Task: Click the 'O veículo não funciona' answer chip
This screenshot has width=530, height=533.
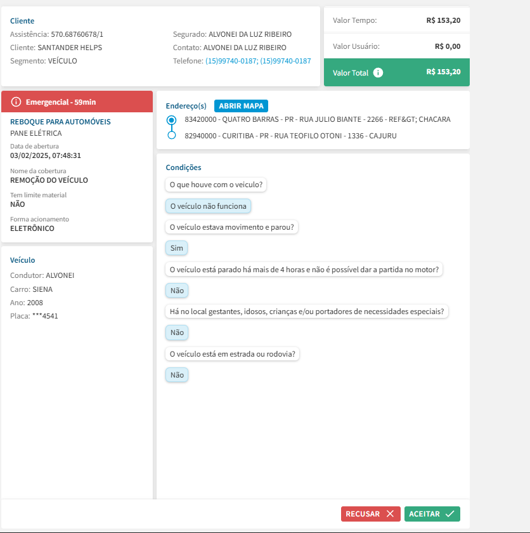Action: point(208,206)
